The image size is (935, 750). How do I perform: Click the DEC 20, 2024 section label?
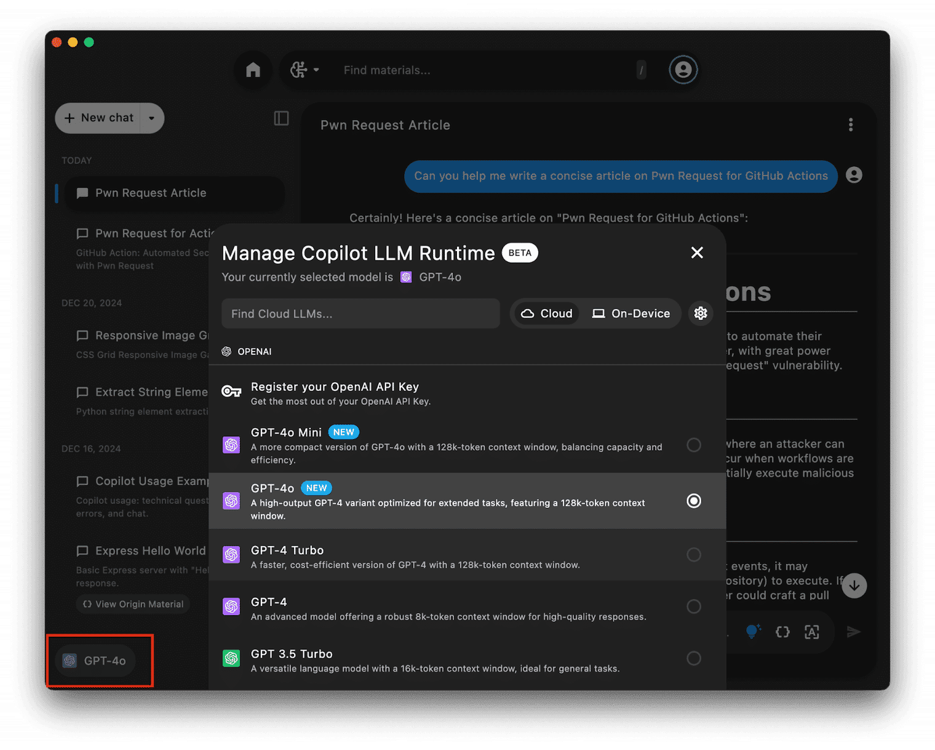[x=92, y=303]
